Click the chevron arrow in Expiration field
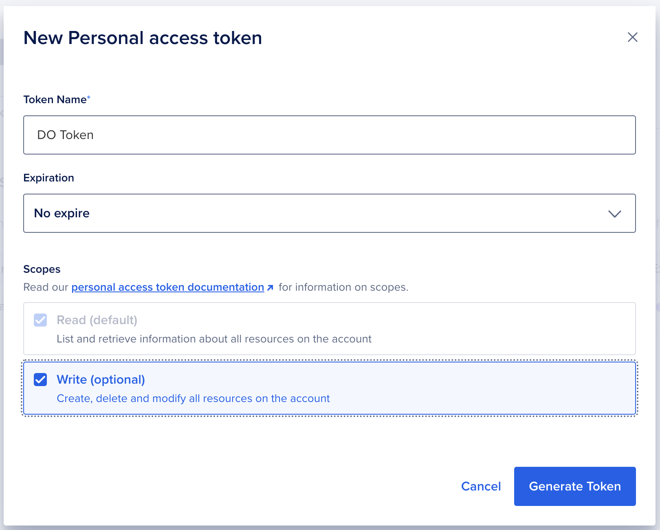Image resolution: width=660 pixels, height=530 pixels. click(614, 214)
